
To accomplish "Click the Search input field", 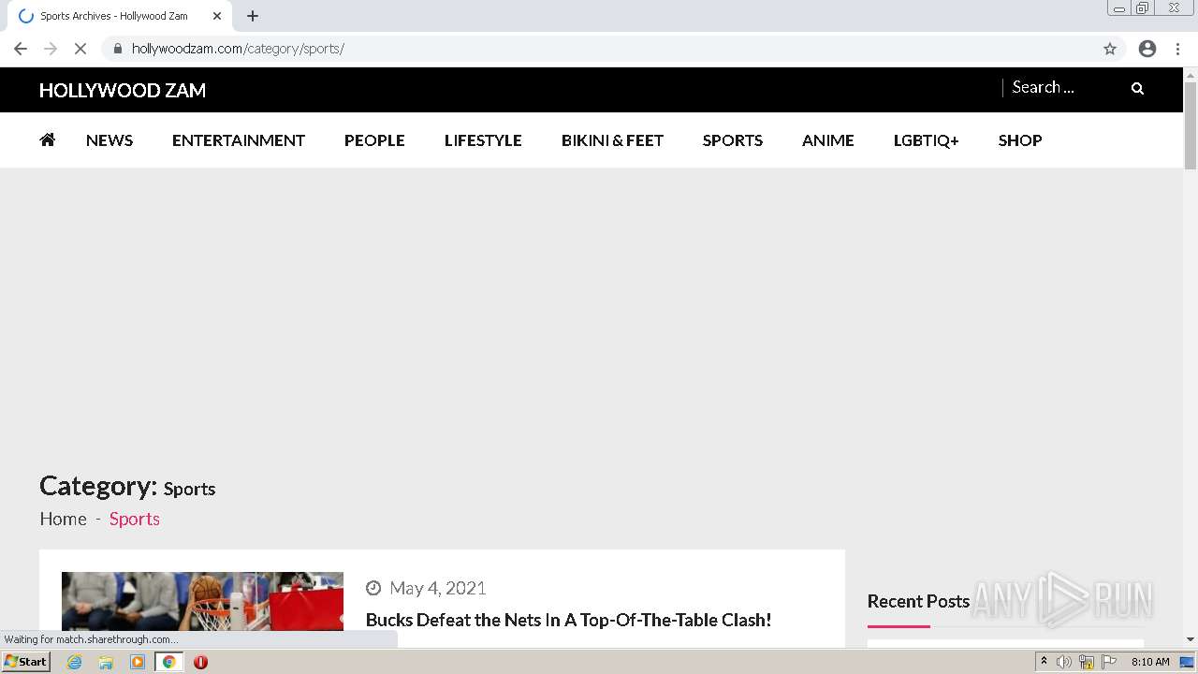I will 1062,87.
